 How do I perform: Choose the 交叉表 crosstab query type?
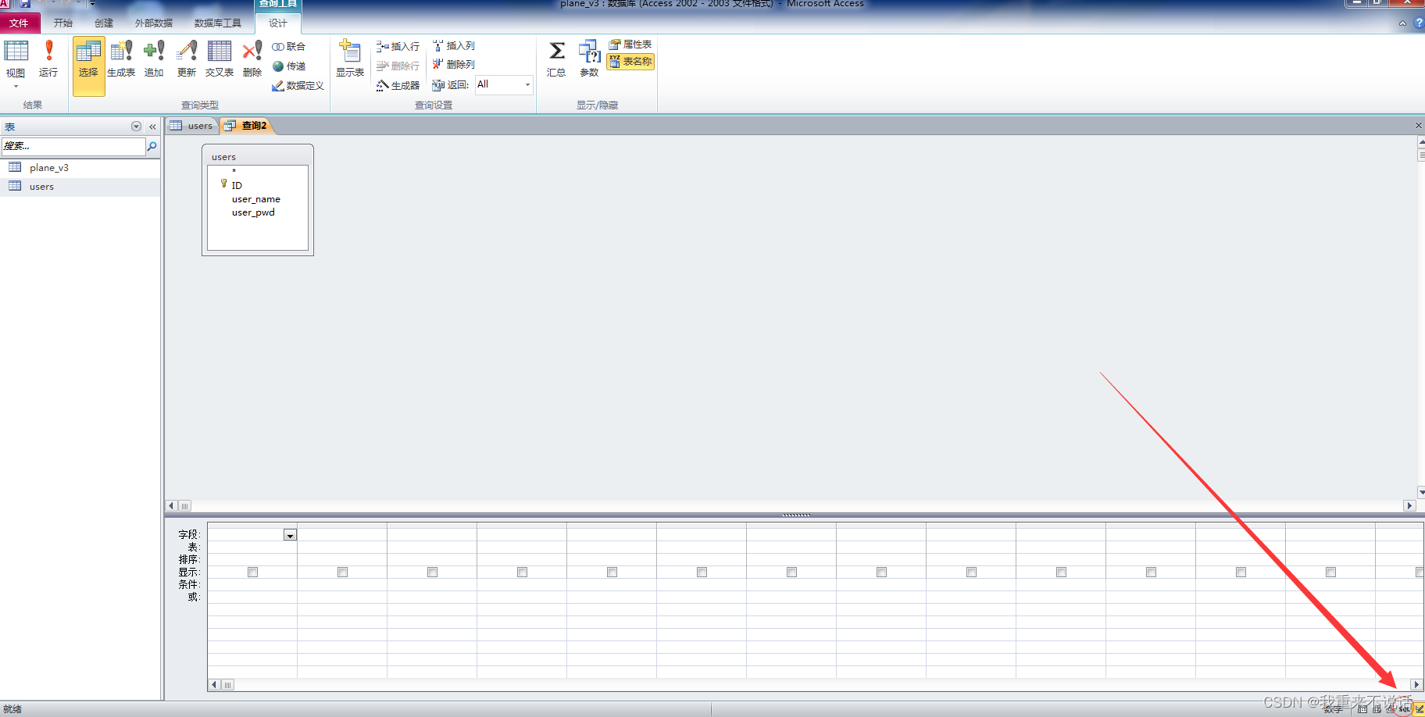click(x=220, y=59)
